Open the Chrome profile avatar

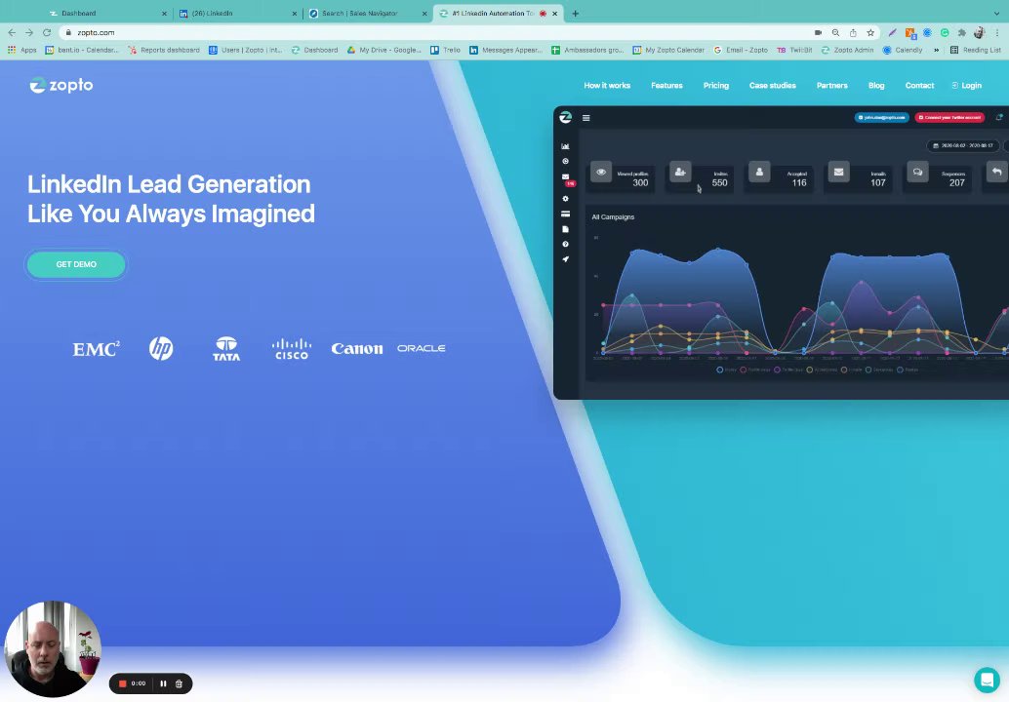(980, 32)
